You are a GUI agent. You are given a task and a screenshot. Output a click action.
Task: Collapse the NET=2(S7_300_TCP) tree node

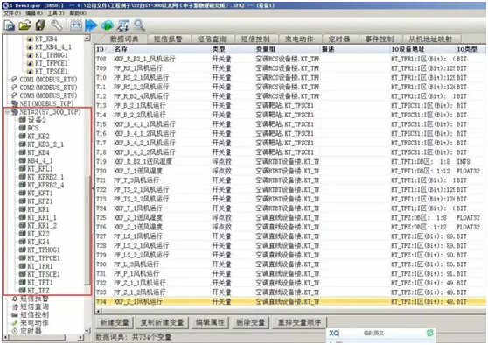(7, 112)
